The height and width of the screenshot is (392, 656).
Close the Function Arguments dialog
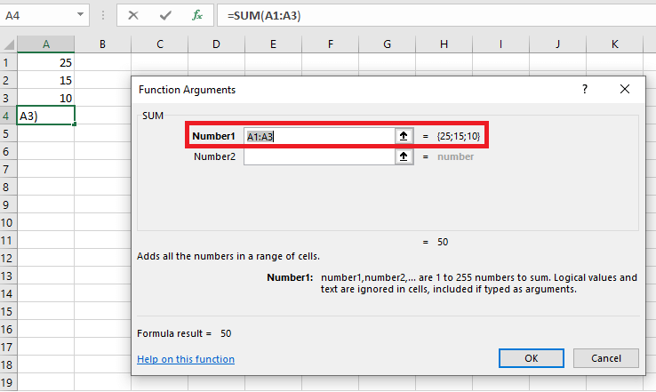tap(625, 90)
